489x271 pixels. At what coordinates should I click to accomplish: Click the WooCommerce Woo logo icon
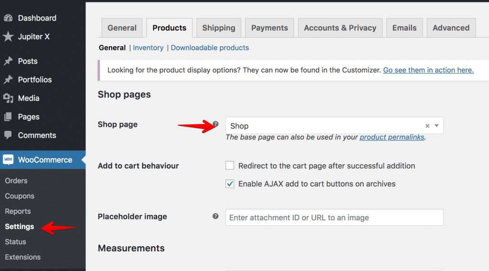click(x=9, y=159)
